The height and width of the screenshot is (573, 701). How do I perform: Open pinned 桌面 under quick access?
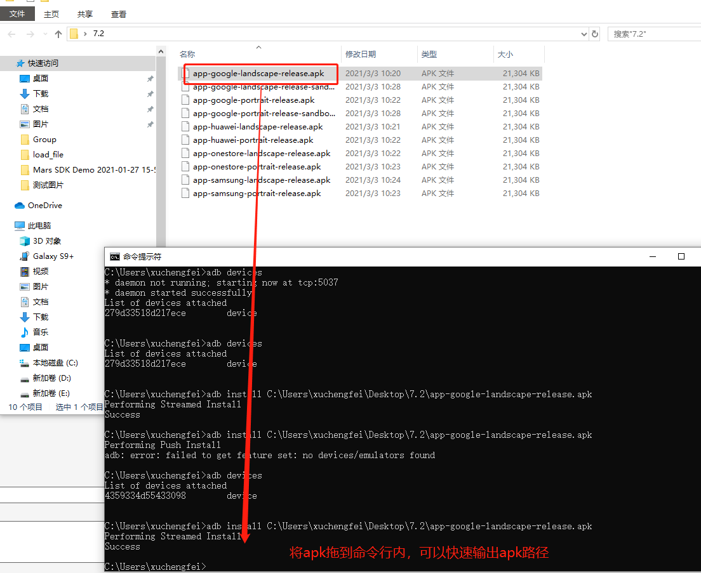click(x=40, y=79)
